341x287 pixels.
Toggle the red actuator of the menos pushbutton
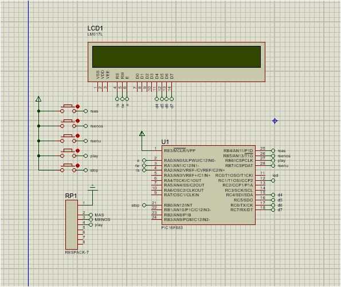(77, 121)
